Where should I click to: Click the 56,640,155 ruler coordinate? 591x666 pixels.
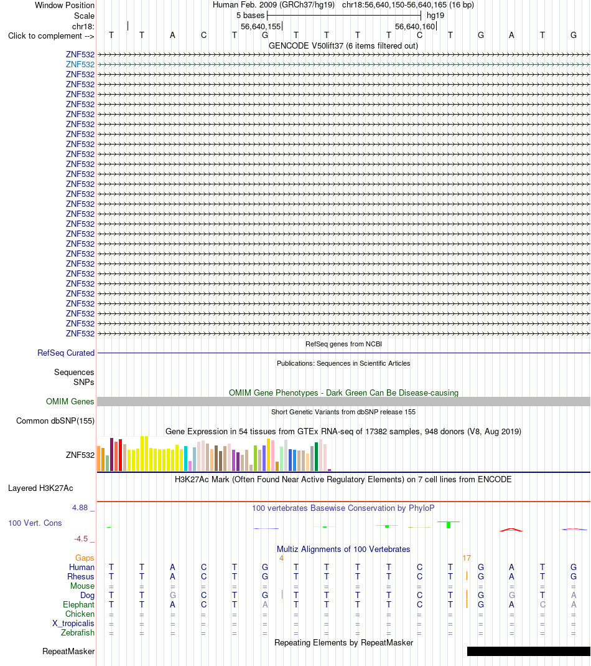(x=261, y=26)
